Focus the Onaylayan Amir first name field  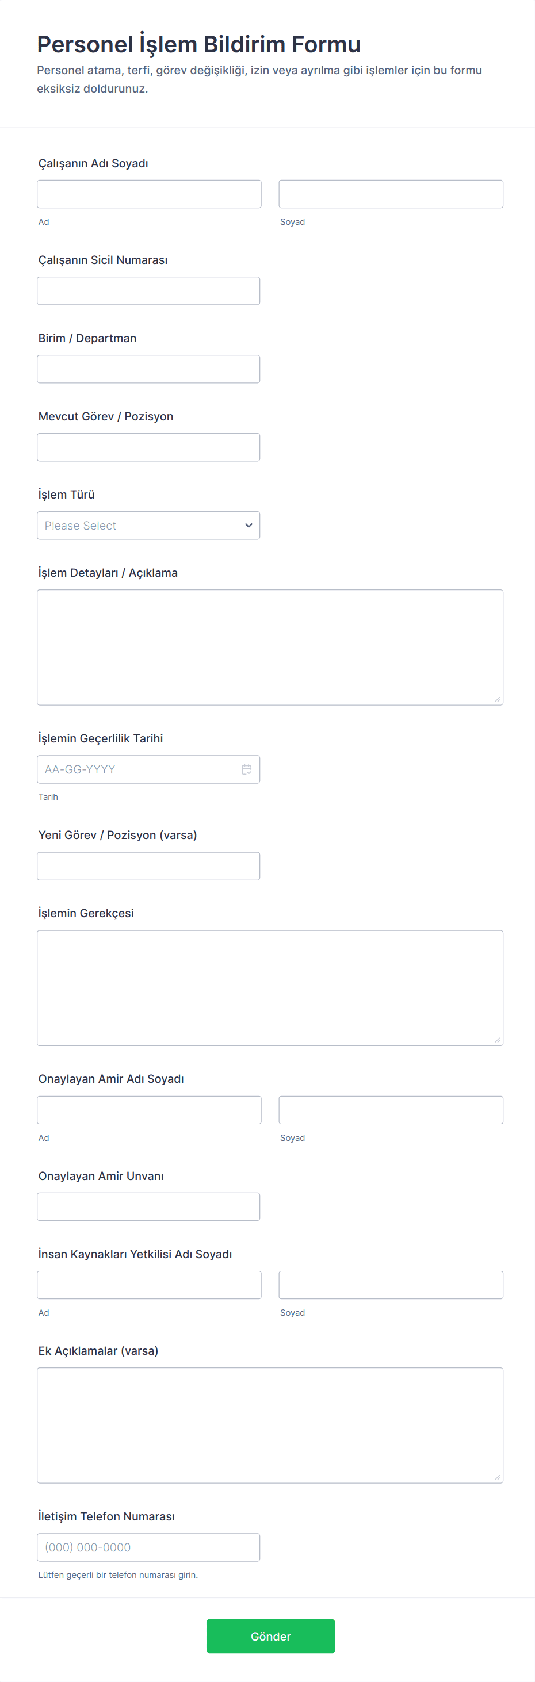(x=149, y=1110)
